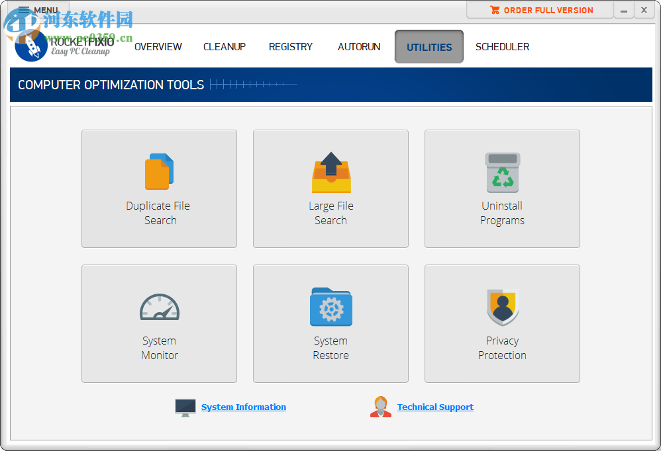The height and width of the screenshot is (451, 661).
Task: Close the RocketFixio window
Action: coord(644,10)
